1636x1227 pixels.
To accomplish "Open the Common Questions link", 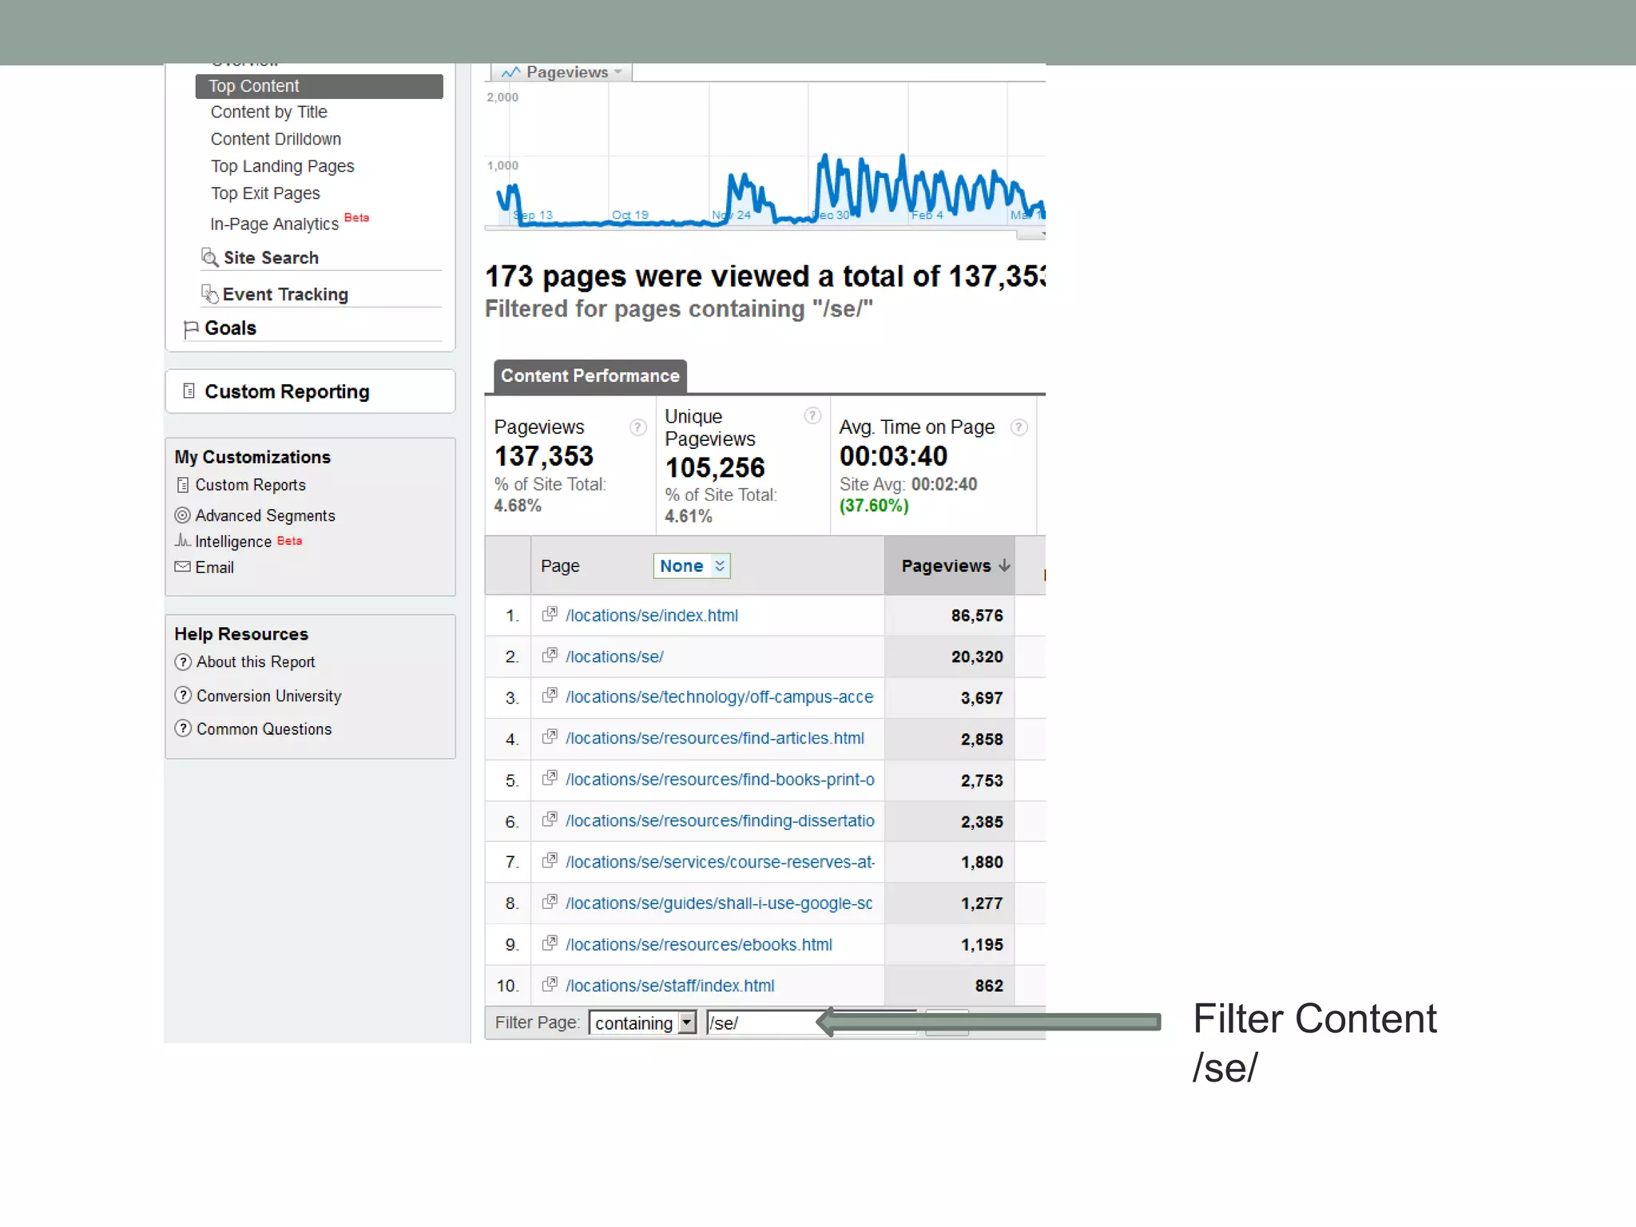I will pyautogui.click(x=264, y=729).
